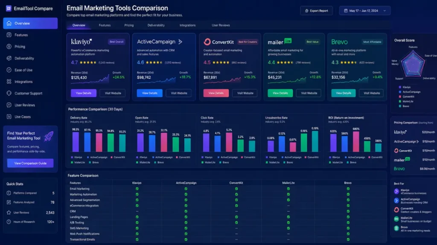Click the Use Cases icon in sidebar

[x=9, y=117]
